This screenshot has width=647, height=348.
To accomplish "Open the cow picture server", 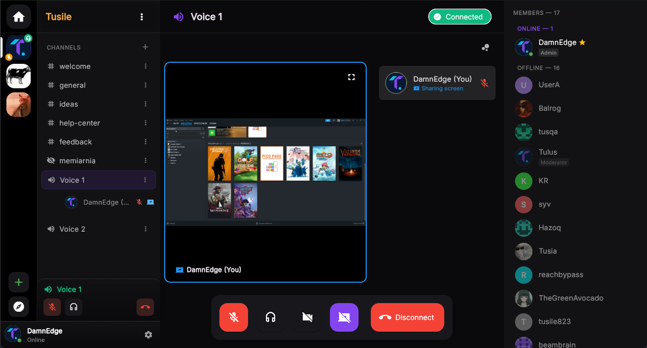I will point(18,76).
